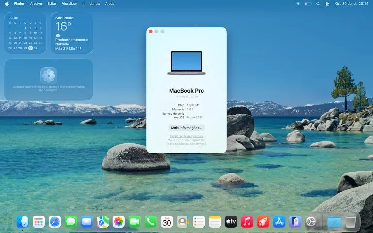This screenshot has width=373, height=233.
Task: Open Contacts app in Dock
Action: [183, 221]
